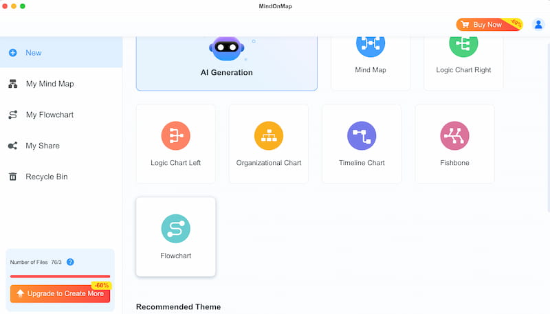Click the Flowchart card label
Screen dimensions: 550x314
[176, 256]
